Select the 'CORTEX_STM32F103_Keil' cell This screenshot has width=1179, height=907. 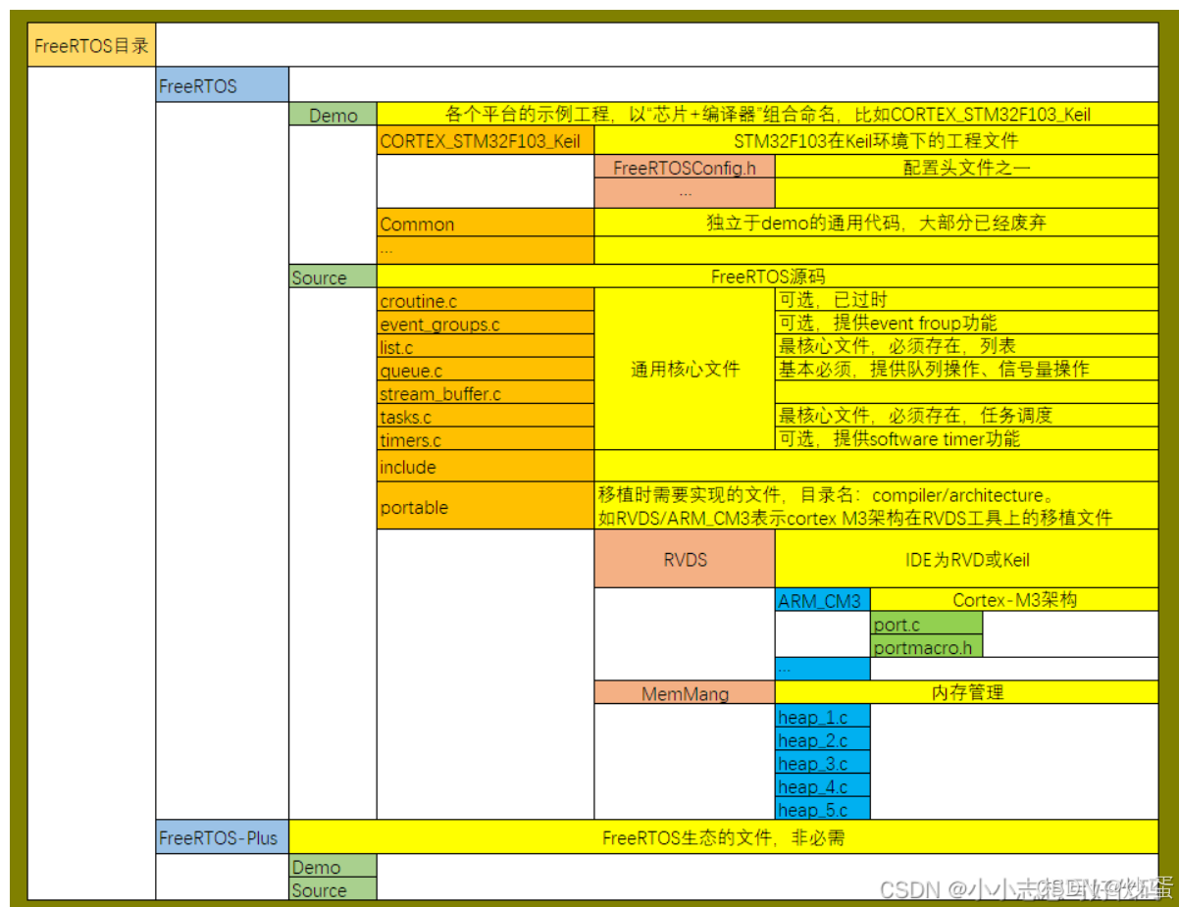click(486, 141)
